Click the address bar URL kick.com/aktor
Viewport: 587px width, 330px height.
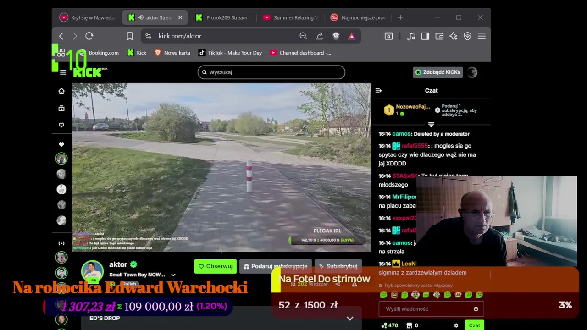coord(180,36)
